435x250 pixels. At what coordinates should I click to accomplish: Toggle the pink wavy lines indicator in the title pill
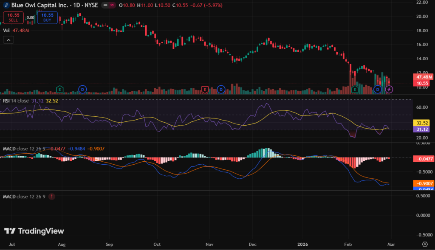112,5
